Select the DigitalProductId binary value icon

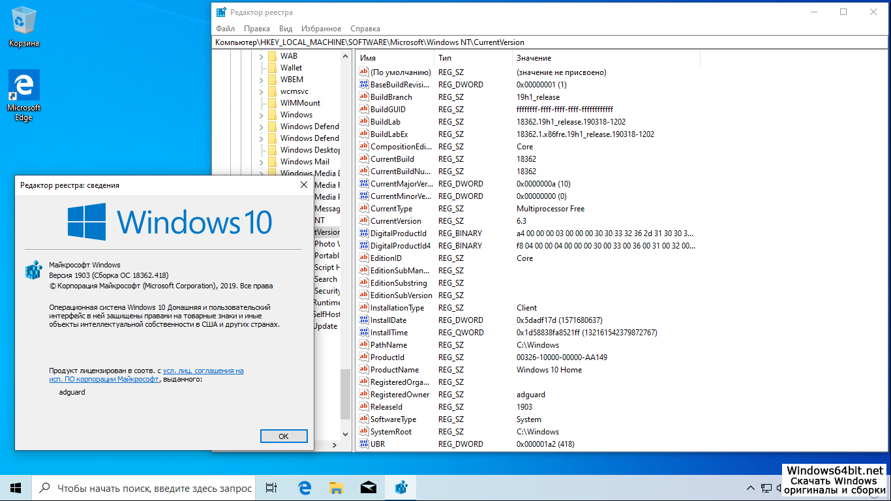point(364,234)
